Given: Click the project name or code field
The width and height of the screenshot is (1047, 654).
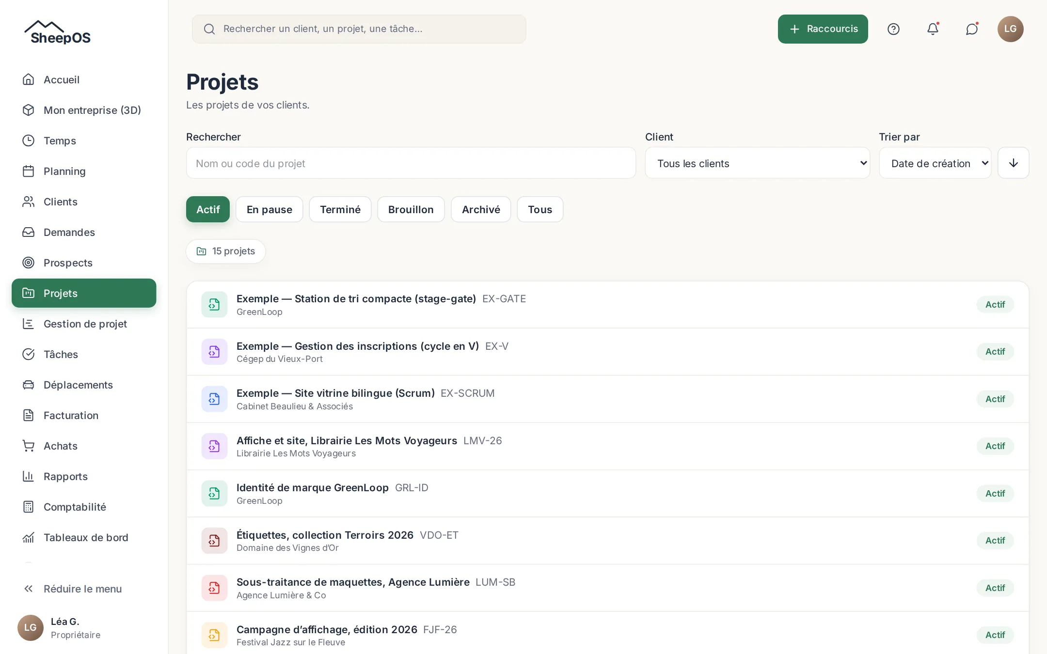Looking at the screenshot, I should point(411,163).
